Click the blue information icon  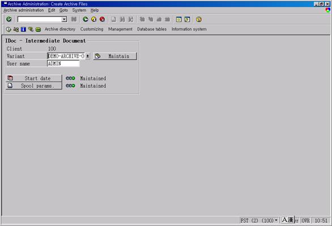(x=23, y=29)
